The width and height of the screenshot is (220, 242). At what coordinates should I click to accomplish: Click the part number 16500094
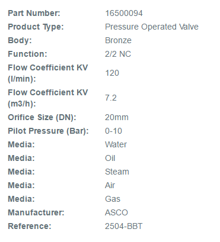tap(124, 14)
